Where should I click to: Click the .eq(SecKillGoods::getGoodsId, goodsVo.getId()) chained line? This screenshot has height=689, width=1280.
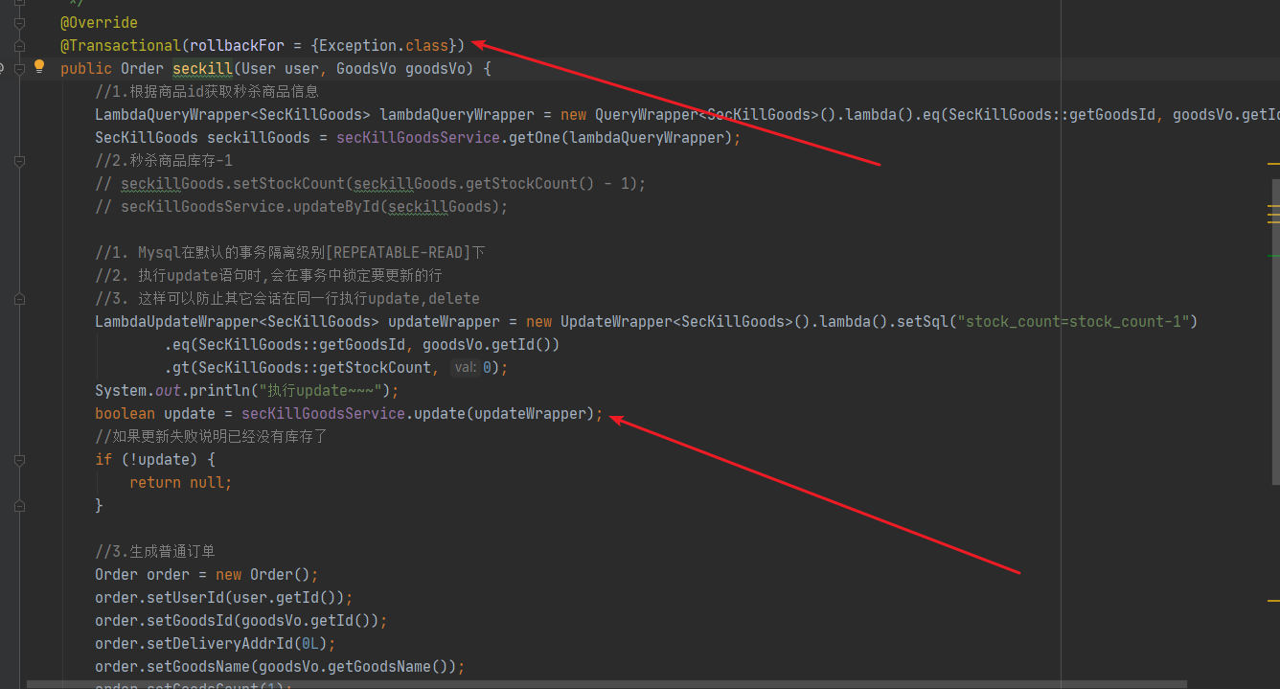click(362, 345)
